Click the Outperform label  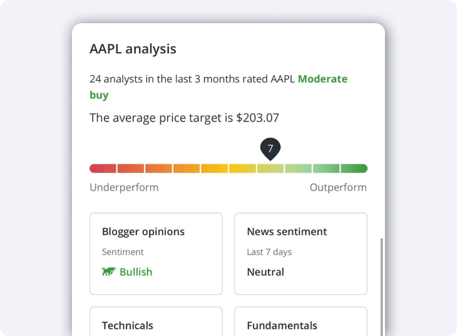click(338, 187)
